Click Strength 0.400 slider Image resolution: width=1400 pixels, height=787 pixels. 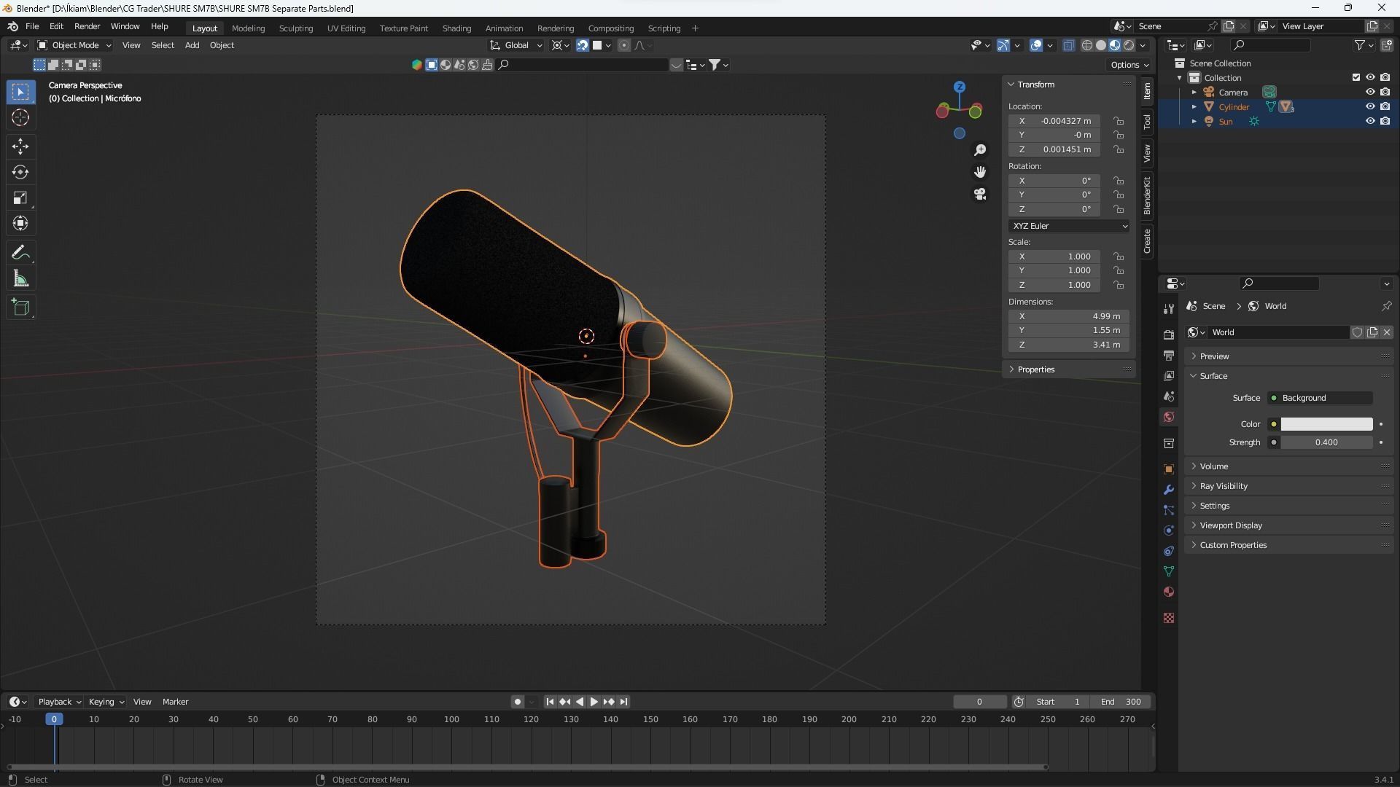click(x=1326, y=442)
